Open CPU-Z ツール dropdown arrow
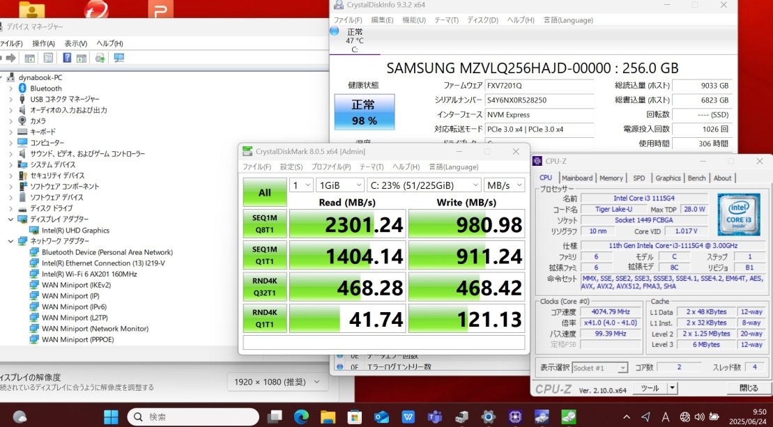Screen dimensions: 773x427 [672, 388]
